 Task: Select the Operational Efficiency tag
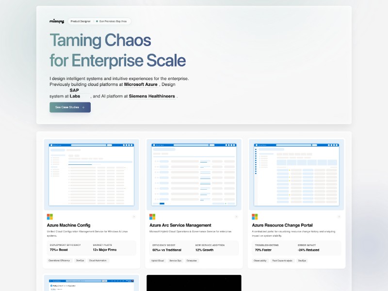(60, 260)
